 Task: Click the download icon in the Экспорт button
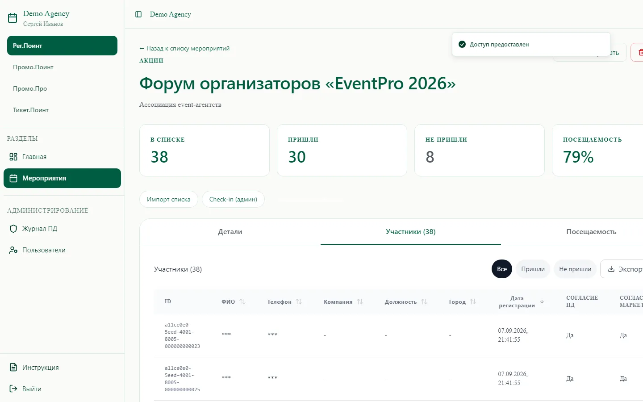(x=611, y=269)
